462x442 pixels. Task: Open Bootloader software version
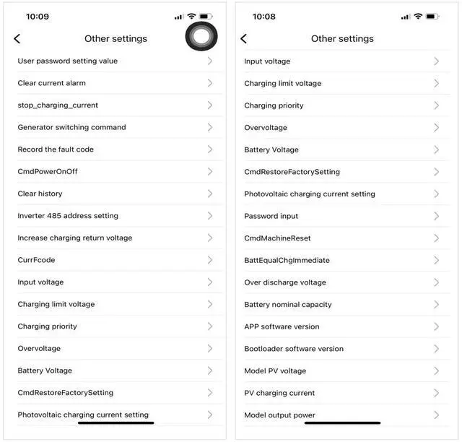294,349
